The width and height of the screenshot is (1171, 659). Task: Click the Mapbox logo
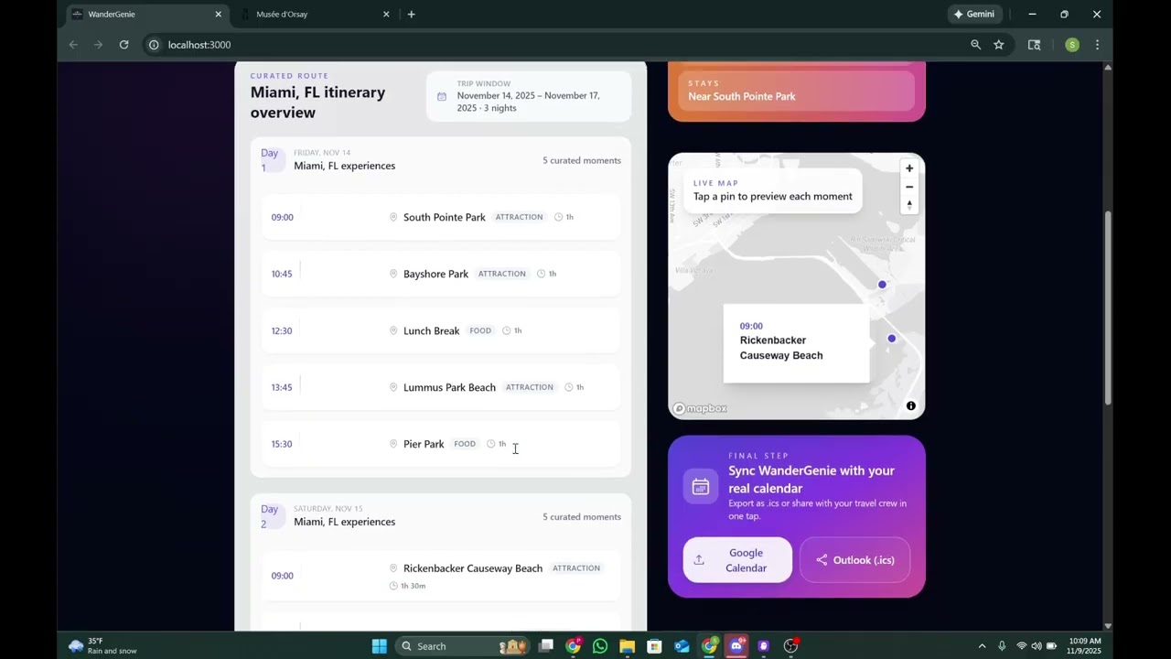(700, 409)
